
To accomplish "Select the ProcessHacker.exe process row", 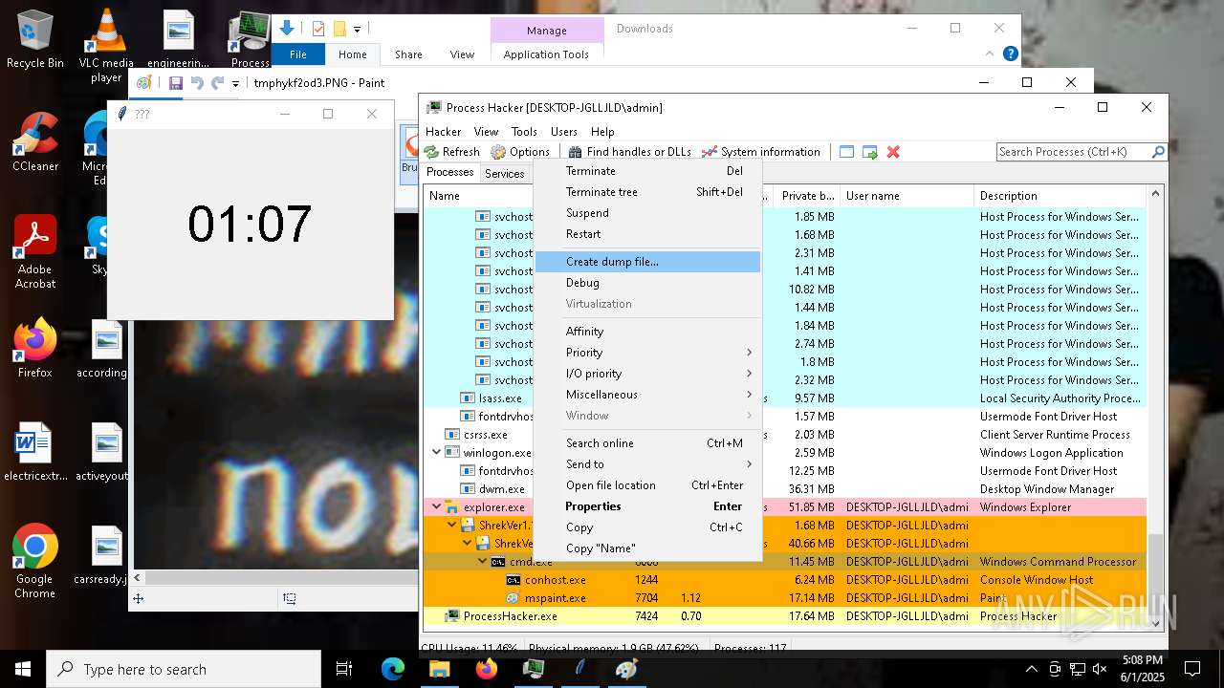I will point(785,616).
